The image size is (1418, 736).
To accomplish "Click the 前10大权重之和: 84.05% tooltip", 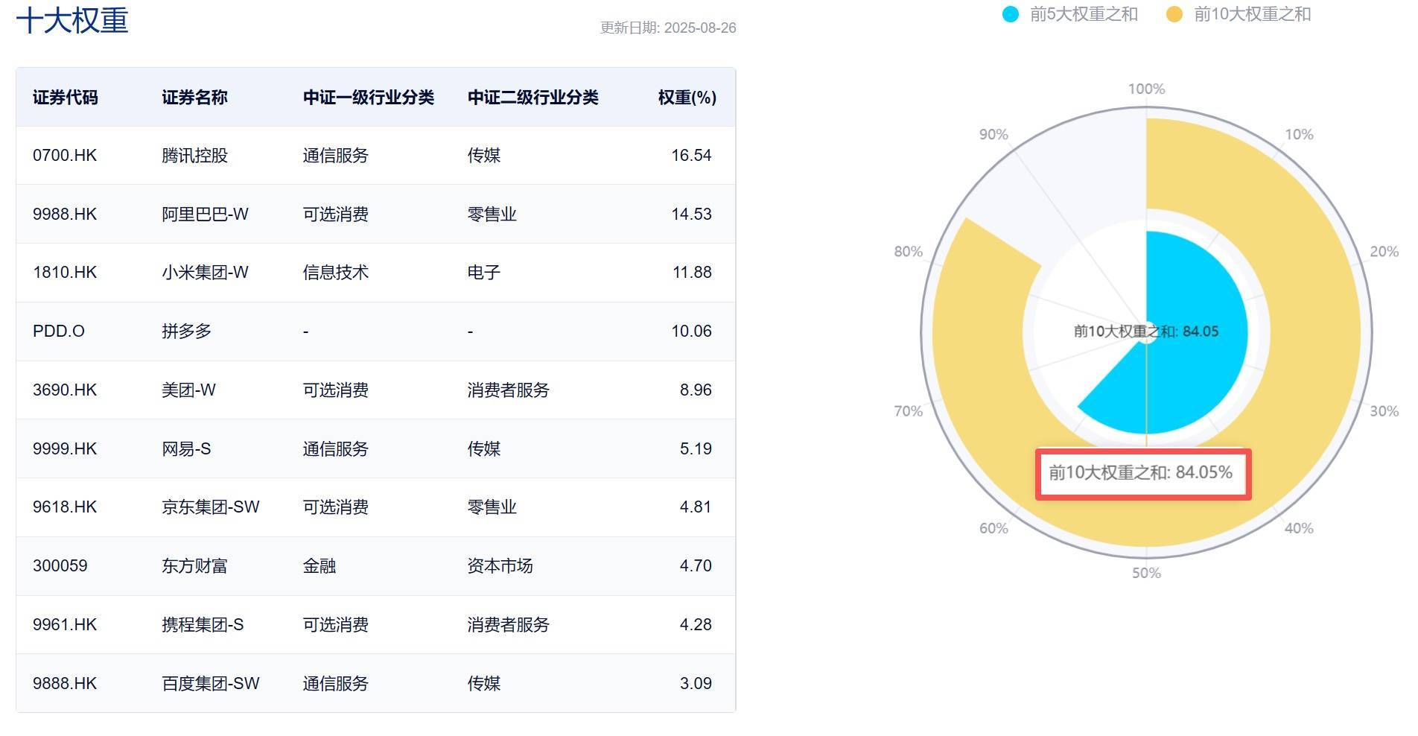I will [1142, 473].
